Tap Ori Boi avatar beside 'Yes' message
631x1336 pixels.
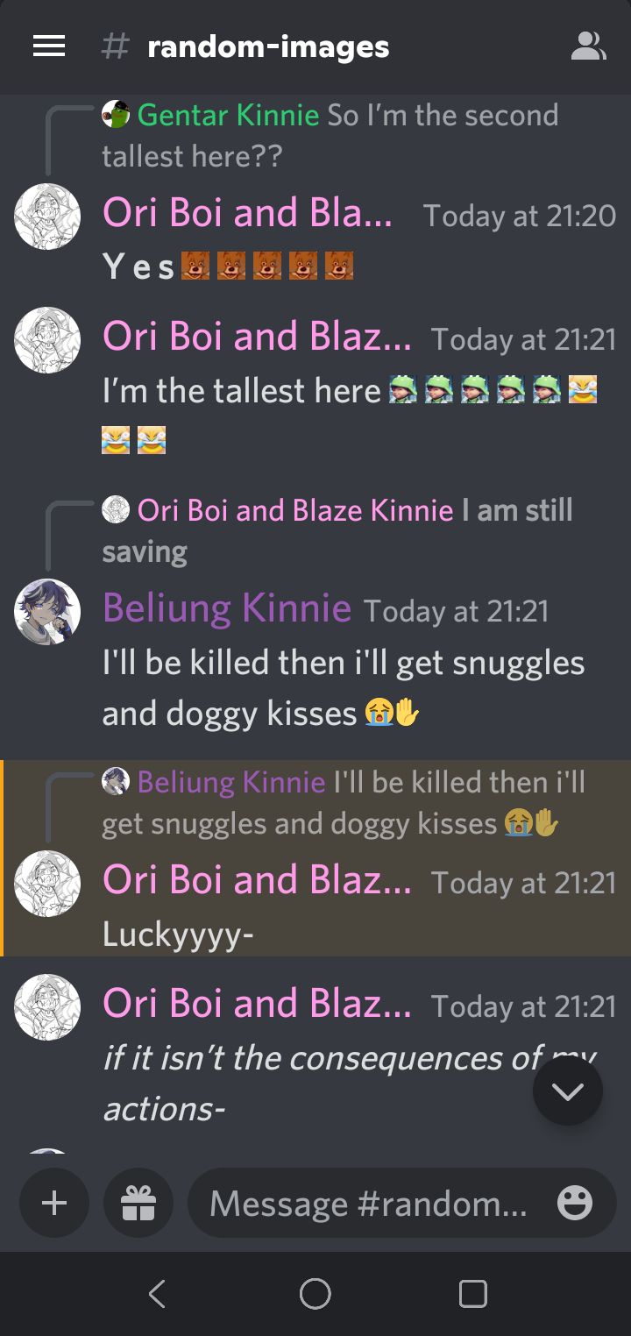[x=47, y=217]
